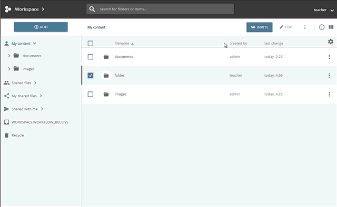Viewport: 337px width, 207px height.
Task: Click the documents folder icon in list
Action: (106, 57)
